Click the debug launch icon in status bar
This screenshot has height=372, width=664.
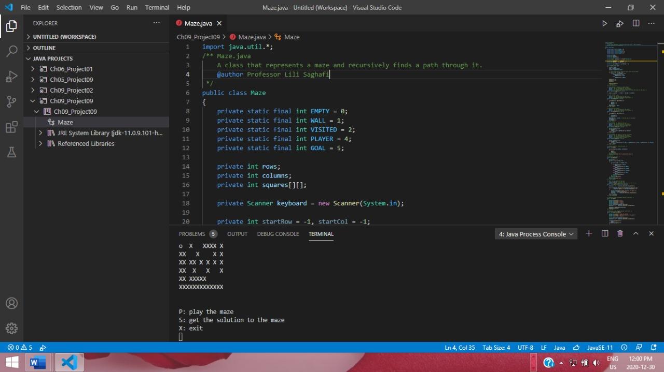pyautogui.click(x=43, y=348)
